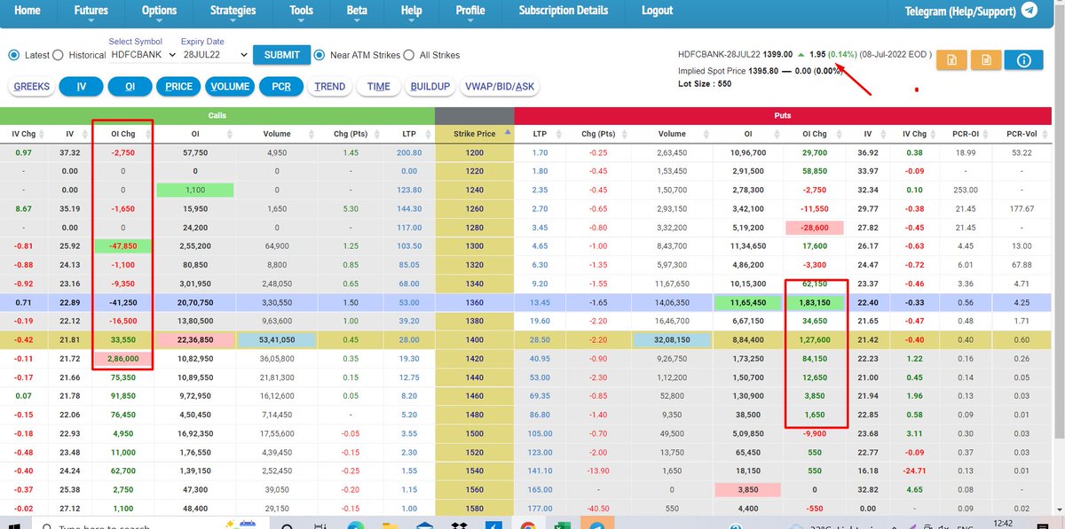Image resolution: width=1065 pixels, height=529 pixels.
Task: Sort Calls side by Volume arrows
Action: [313, 134]
